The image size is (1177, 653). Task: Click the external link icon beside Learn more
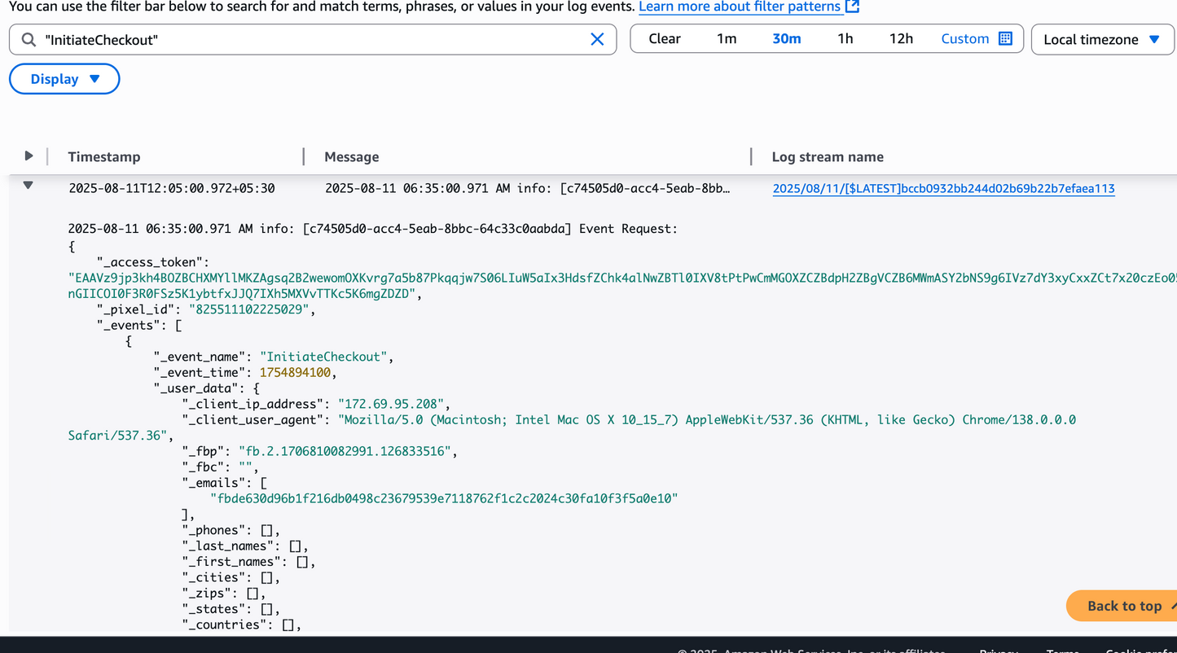coord(852,7)
